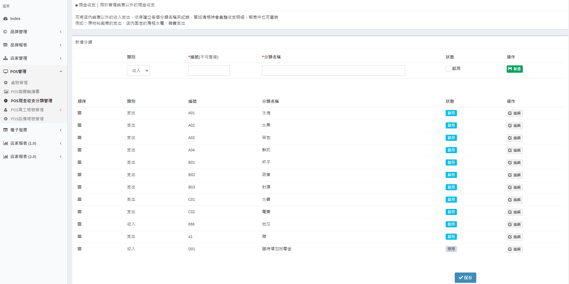The width and height of the screenshot is (569, 284).
Task: Toggle the 啟用 status badge for 水果
Action: click(451, 125)
